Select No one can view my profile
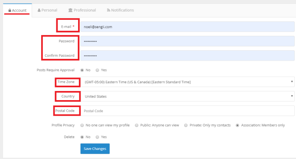 [x=82, y=125]
